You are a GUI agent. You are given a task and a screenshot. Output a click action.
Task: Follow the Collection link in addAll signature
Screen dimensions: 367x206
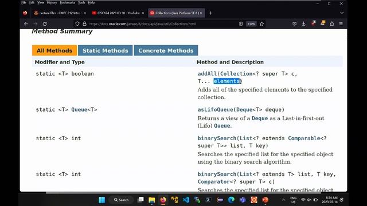[x=236, y=74]
